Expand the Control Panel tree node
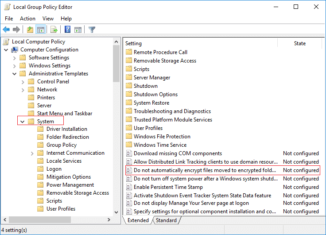326x235 pixels. tap(22, 82)
